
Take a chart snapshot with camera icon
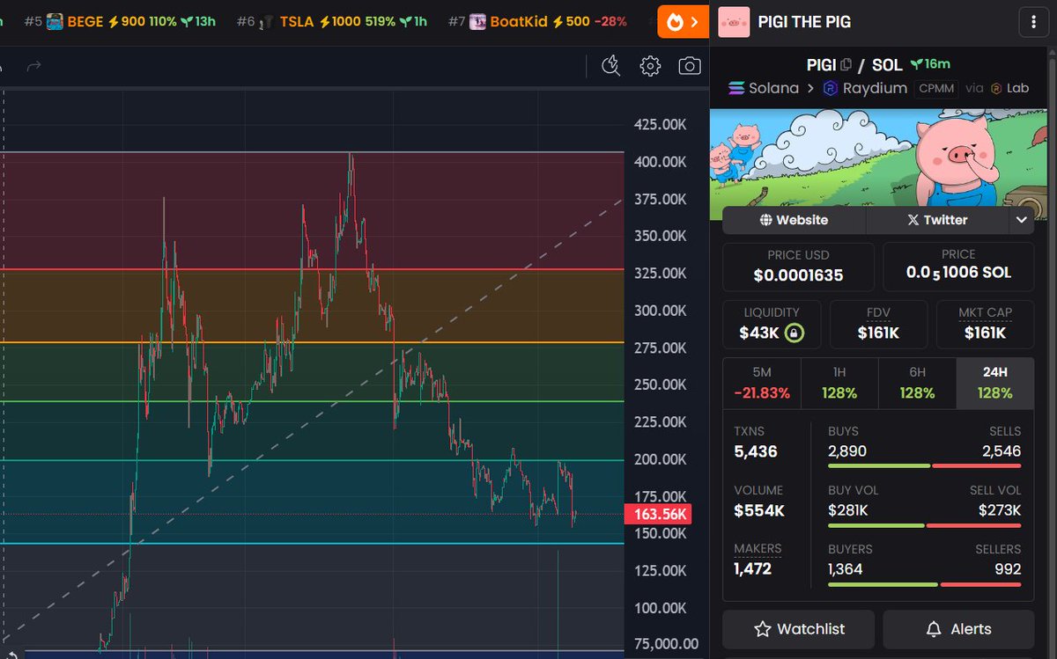tap(690, 66)
